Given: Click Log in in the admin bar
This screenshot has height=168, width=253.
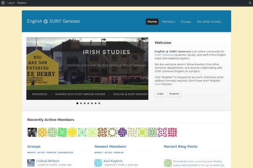Looking at the screenshot, I should tap(11, 3).
